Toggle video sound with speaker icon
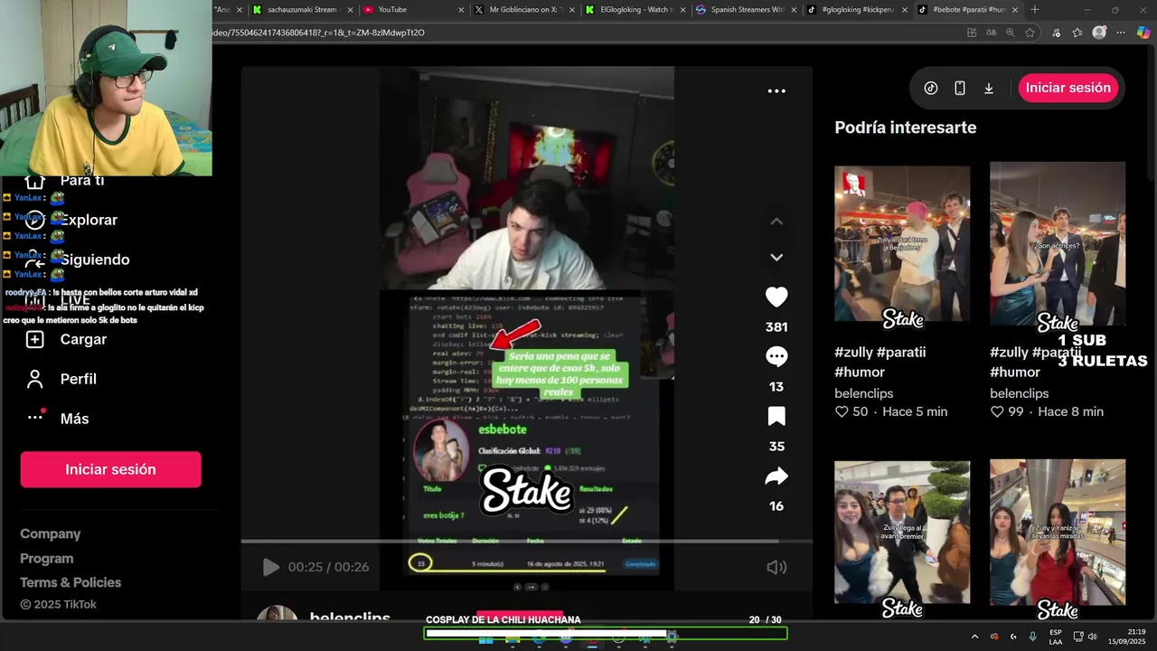This screenshot has width=1157, height=651. point(776,567)
